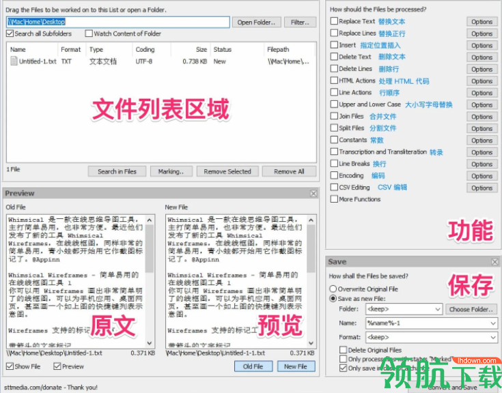Open Options for Encoding

pos(482,176)
